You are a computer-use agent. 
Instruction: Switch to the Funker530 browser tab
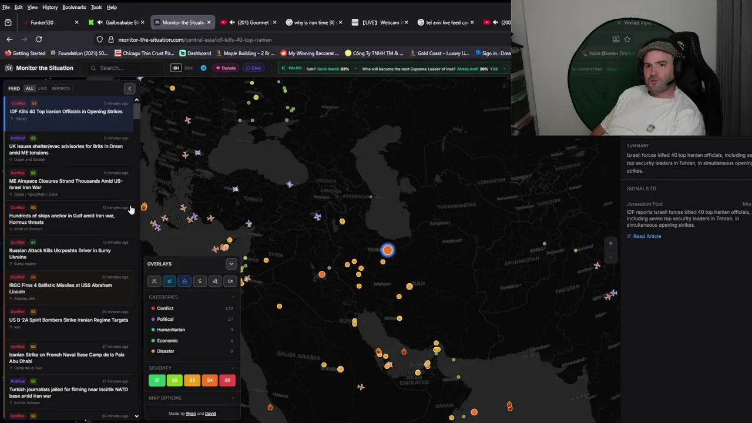coord(49,22)
